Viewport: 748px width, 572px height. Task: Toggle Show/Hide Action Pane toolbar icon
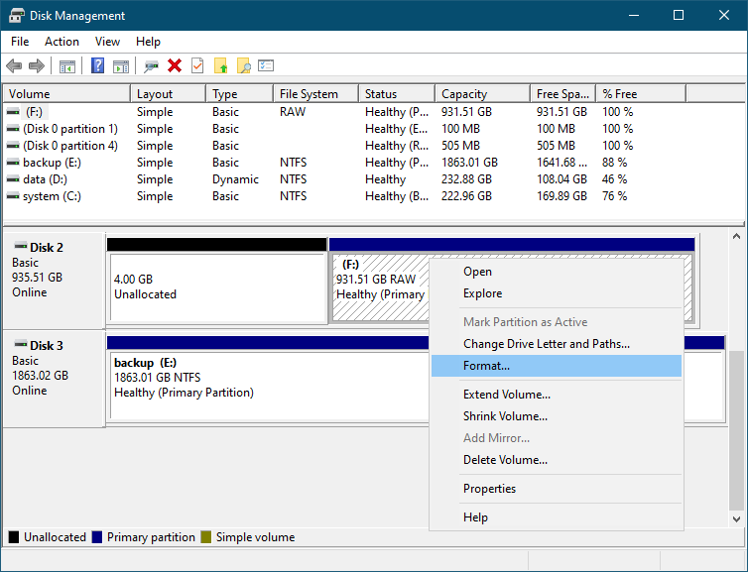pos(121,66)
